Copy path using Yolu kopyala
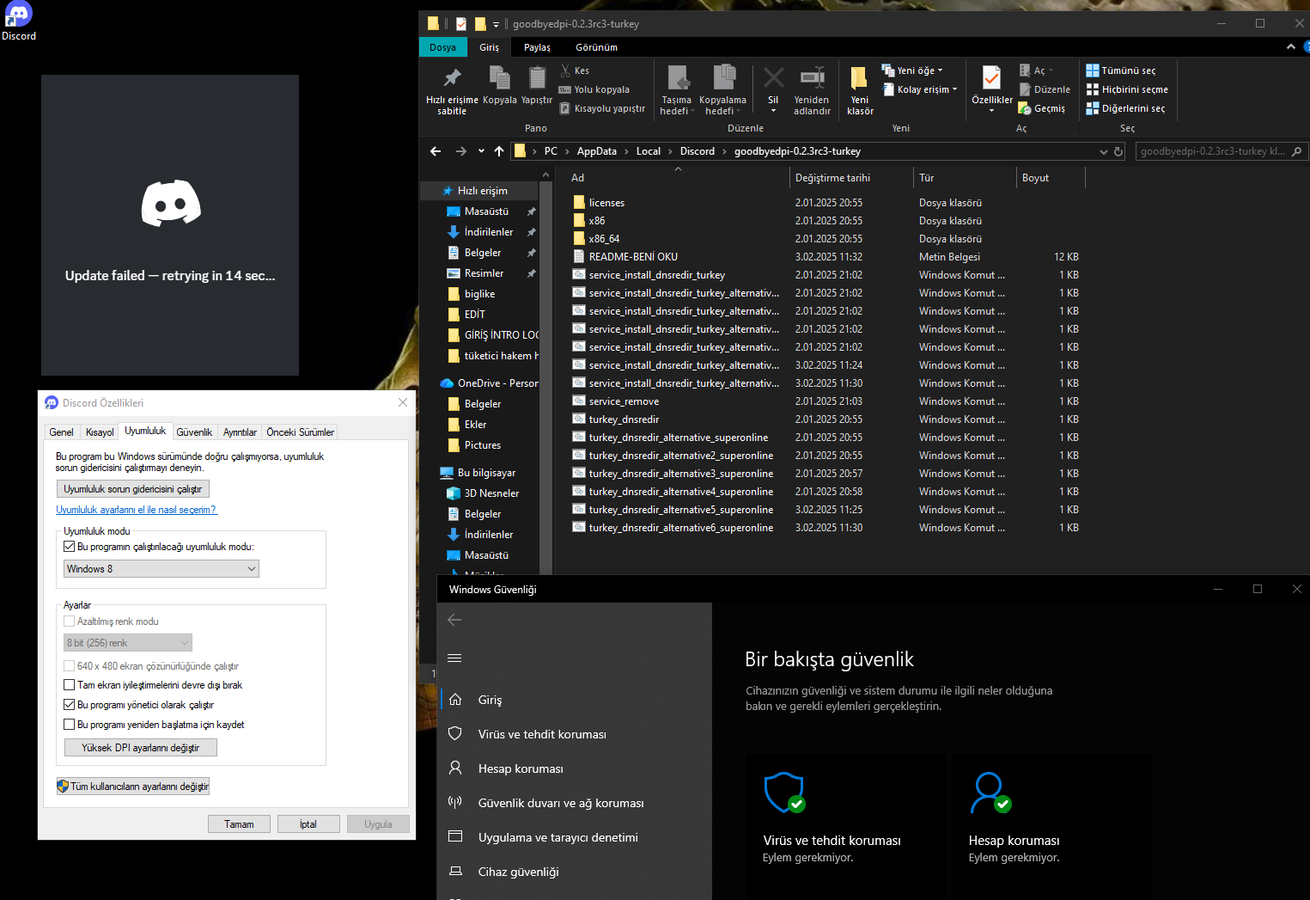1310x900 pixels. click(594, 89)
